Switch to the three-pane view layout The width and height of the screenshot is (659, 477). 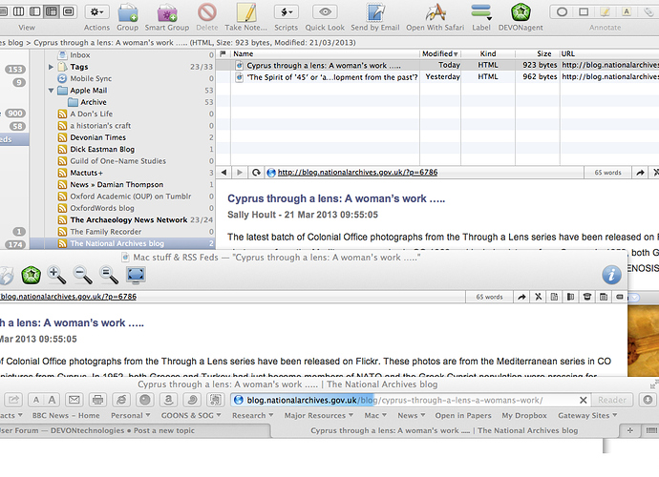(x=52, y=11)
